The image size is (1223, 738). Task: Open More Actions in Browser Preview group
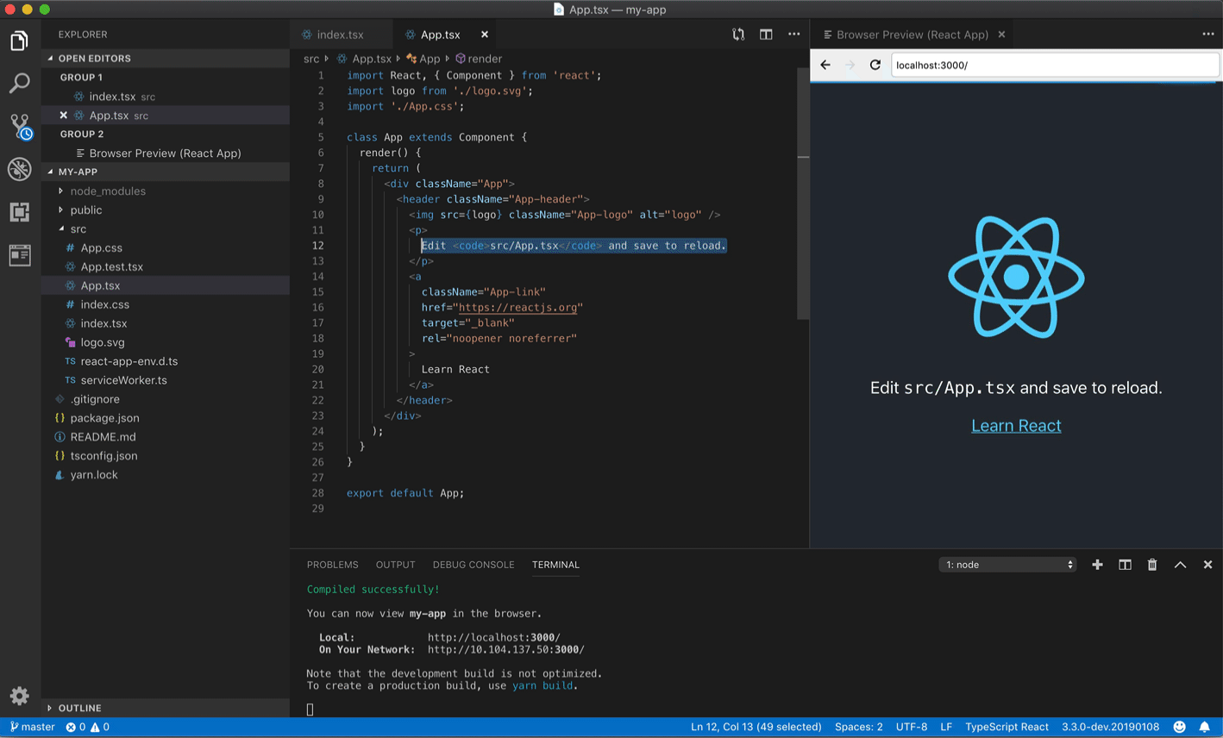coord(1207,34)
